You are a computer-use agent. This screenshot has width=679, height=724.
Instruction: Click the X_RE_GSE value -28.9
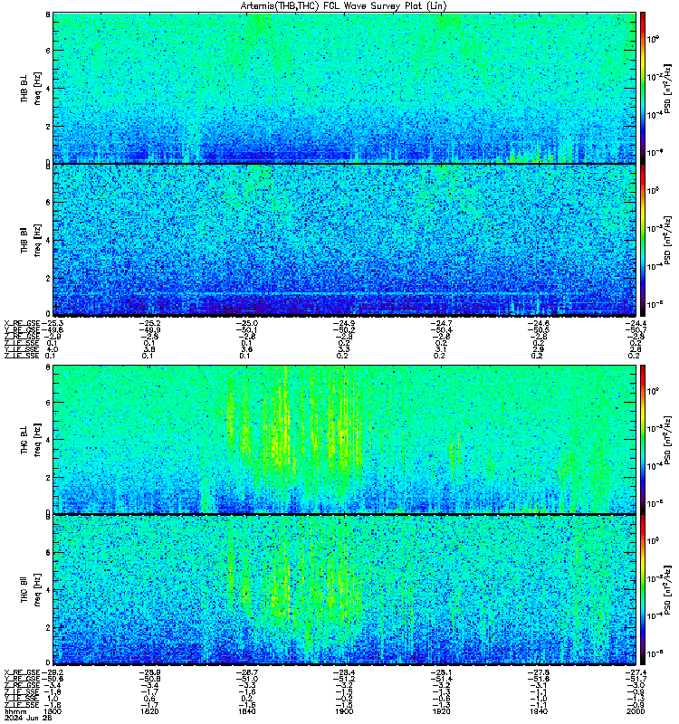click(149, 672)
